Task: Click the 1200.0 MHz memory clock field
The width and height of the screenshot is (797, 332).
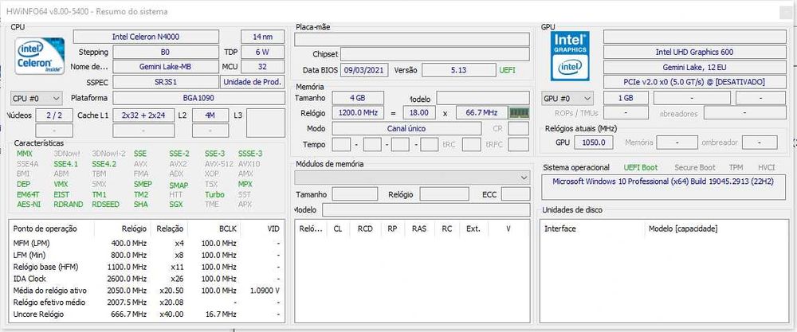Action: pos(358,113)
